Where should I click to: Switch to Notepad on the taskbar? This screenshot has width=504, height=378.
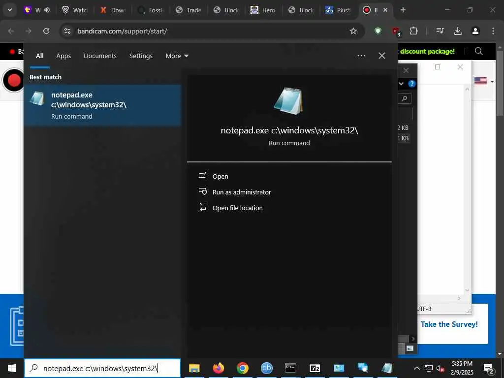pos(387,368)
